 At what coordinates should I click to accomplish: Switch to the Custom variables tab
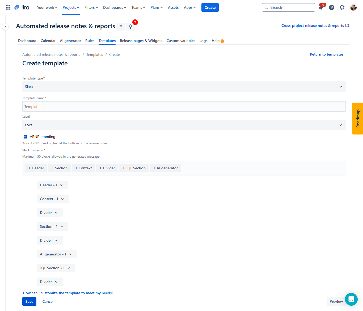pos(181,41)
